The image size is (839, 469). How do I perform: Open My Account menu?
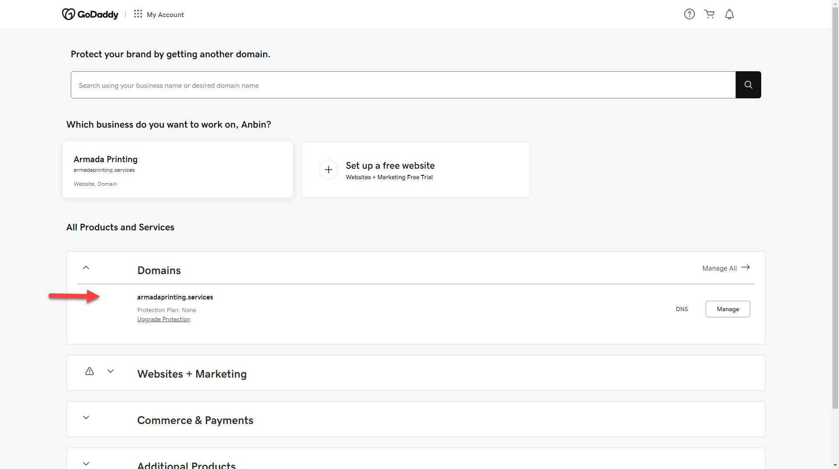coord(165,14)
